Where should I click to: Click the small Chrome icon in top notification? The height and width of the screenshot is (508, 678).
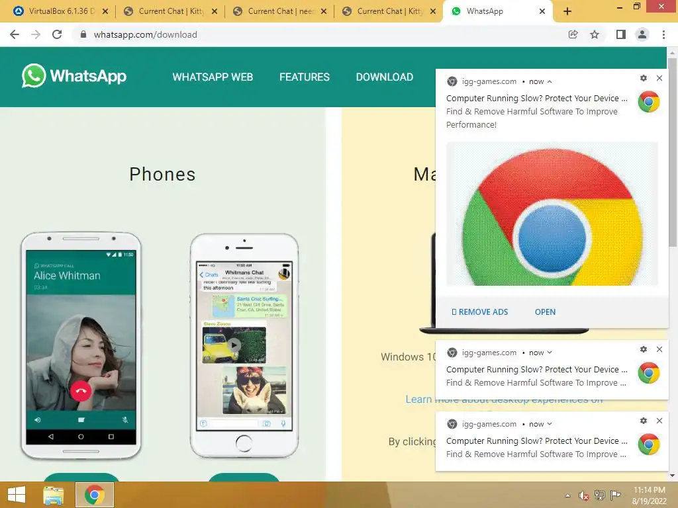pos(649,101)
